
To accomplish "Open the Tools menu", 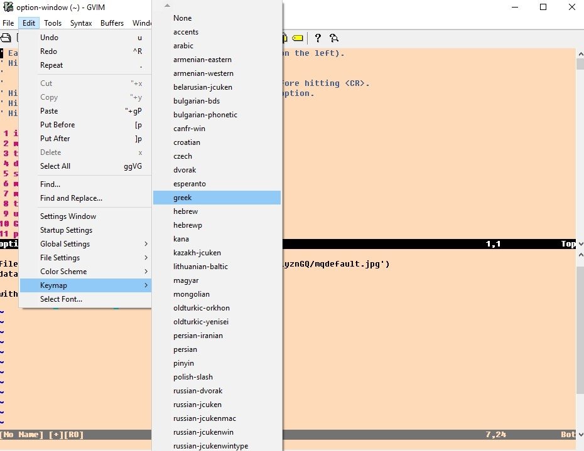I will point(53,23).
